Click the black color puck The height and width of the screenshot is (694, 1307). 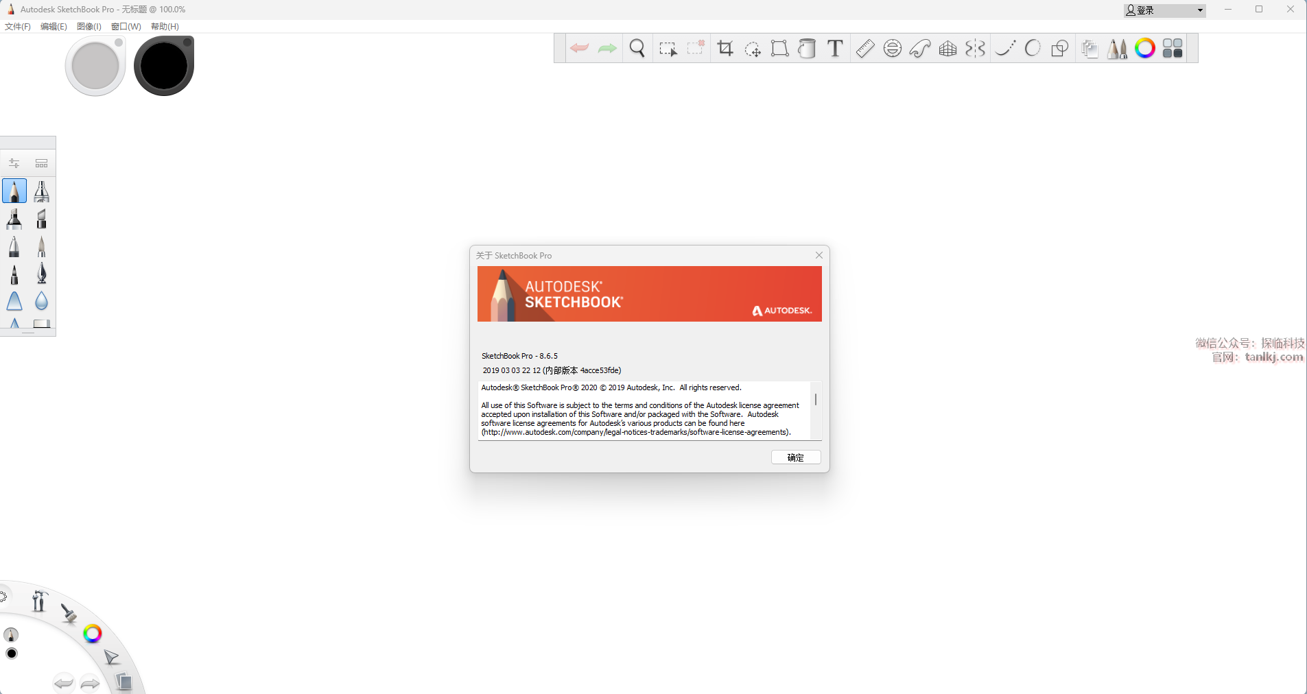tap(164, 66)
